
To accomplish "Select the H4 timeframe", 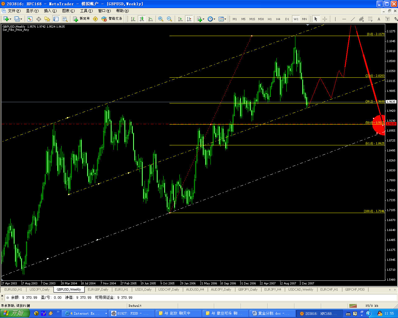I will tap(278, 19).
